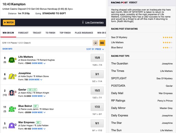Expand Blue Beirut form with Show More
This screenshot has height=133, width=176.
(x=38, y=112)
